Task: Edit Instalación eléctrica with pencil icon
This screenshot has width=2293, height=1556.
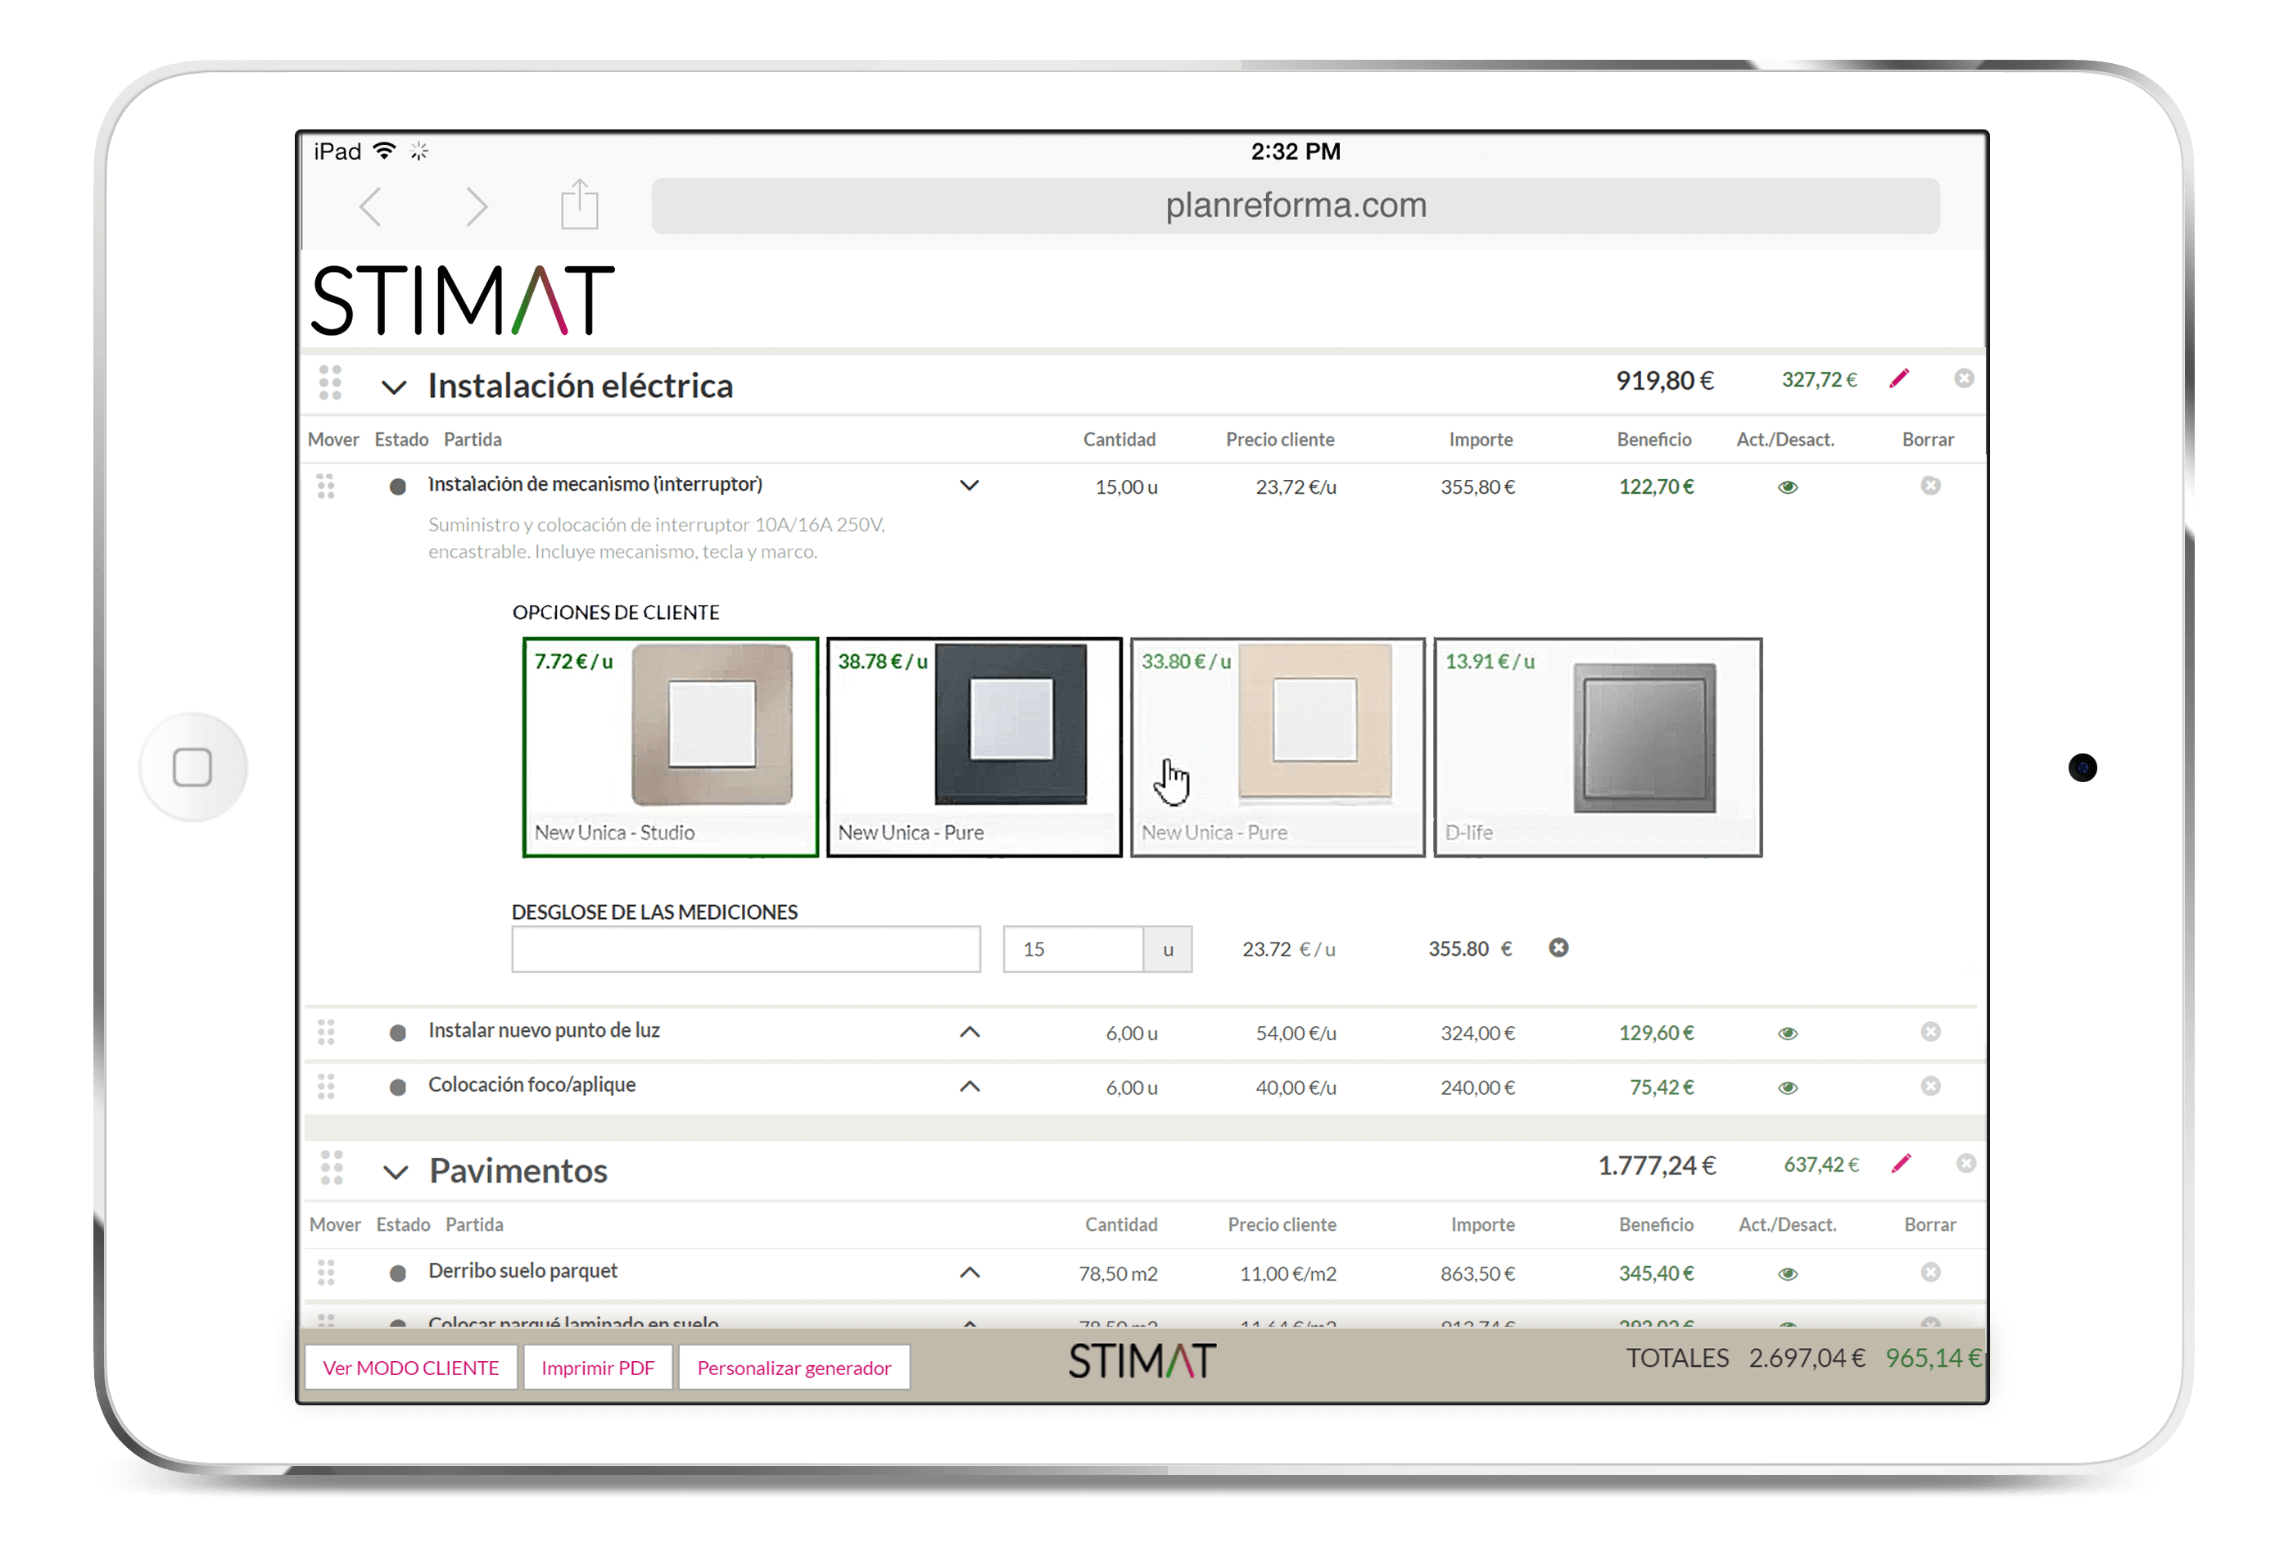Action: [1899, 379]
